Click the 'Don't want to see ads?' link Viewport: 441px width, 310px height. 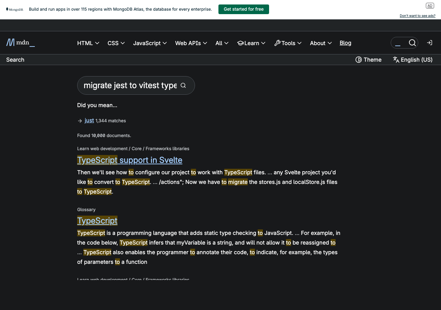point(417,15)
